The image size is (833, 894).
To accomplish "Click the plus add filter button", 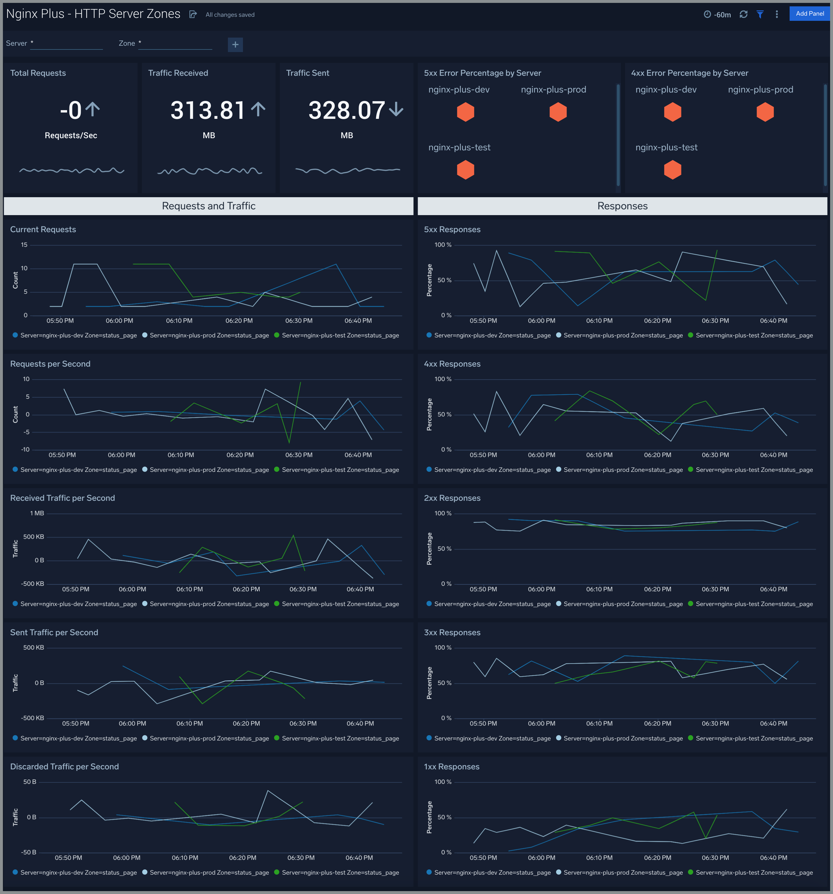I will click(235, 45).
